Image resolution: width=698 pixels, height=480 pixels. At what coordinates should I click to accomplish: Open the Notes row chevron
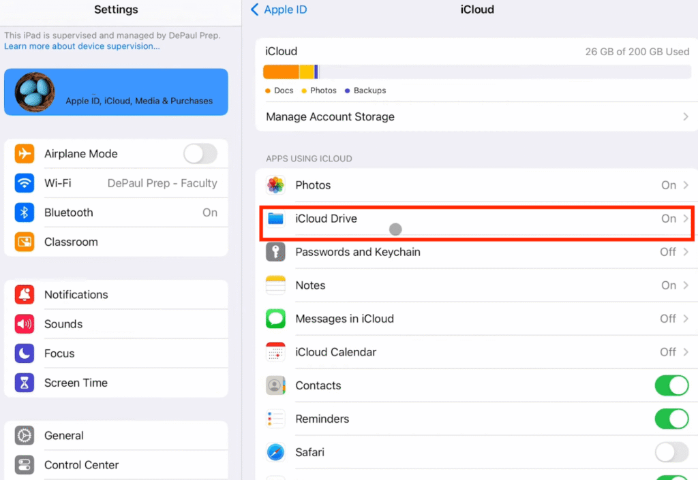pyautogui.click(x=686, y=285)
